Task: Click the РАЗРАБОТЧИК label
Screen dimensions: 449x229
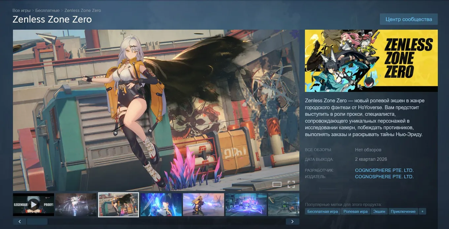Action: 319,171
